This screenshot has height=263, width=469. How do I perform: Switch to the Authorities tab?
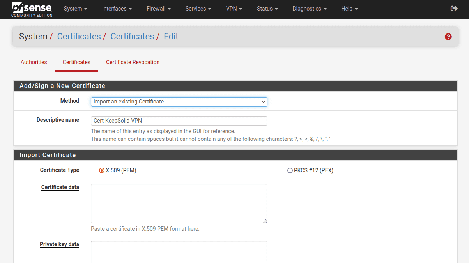click(x=34, y=62)
